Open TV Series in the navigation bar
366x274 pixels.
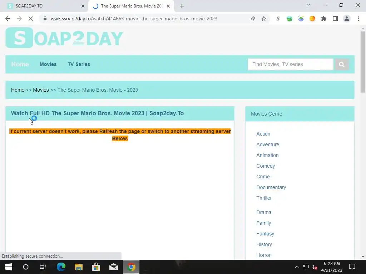point(79,64)
